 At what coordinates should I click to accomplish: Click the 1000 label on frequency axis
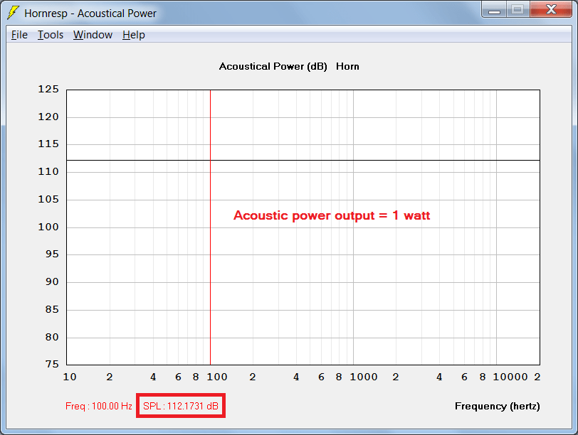[x=364, y=377]
